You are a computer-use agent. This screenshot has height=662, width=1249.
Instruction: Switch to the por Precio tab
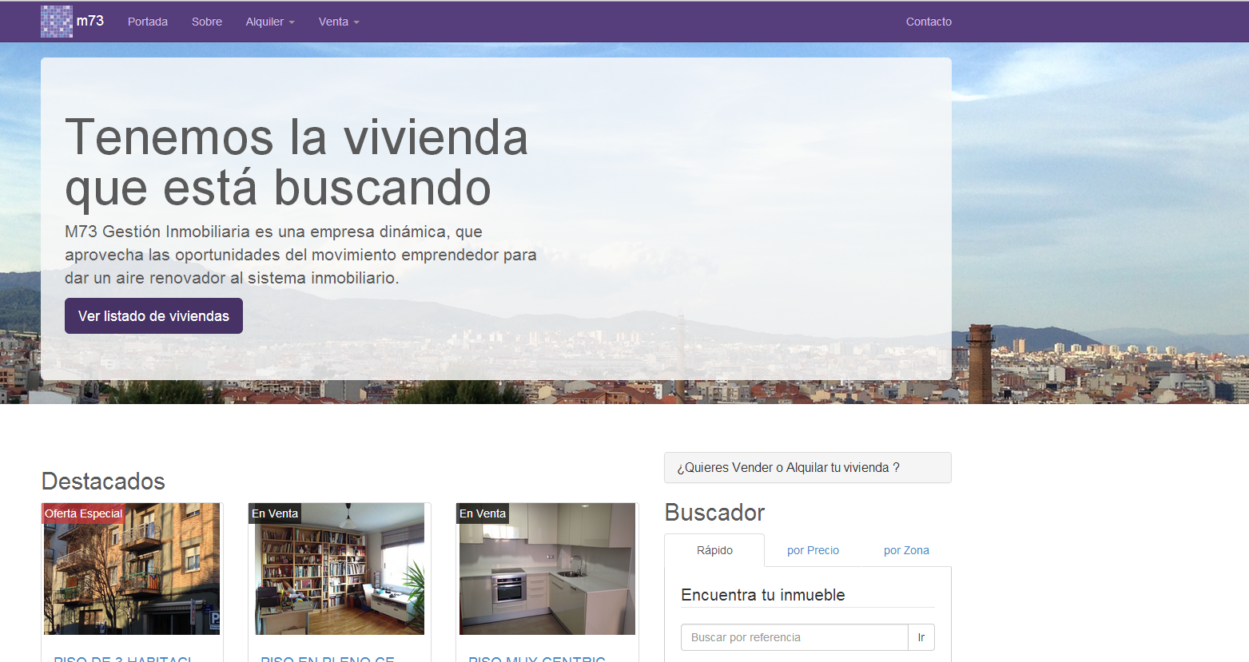(x=813, y=550)
